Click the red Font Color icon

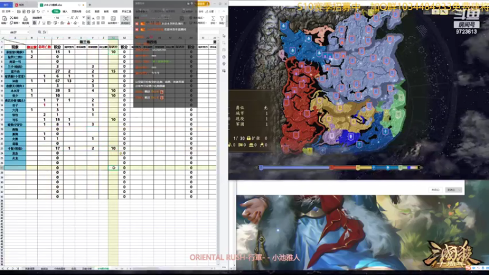point(68,23)
